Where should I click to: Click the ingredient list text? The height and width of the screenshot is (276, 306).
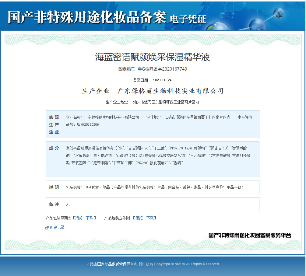click(158, 155)
